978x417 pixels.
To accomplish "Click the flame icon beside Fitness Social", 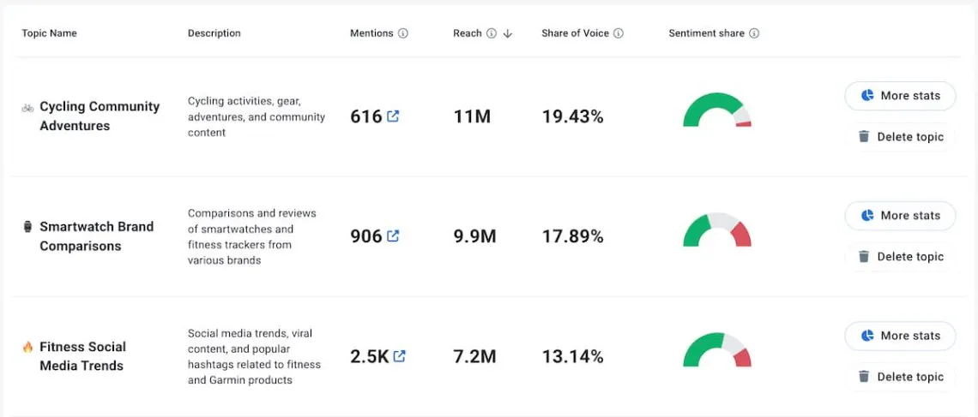I will click(x=27, y=347).
